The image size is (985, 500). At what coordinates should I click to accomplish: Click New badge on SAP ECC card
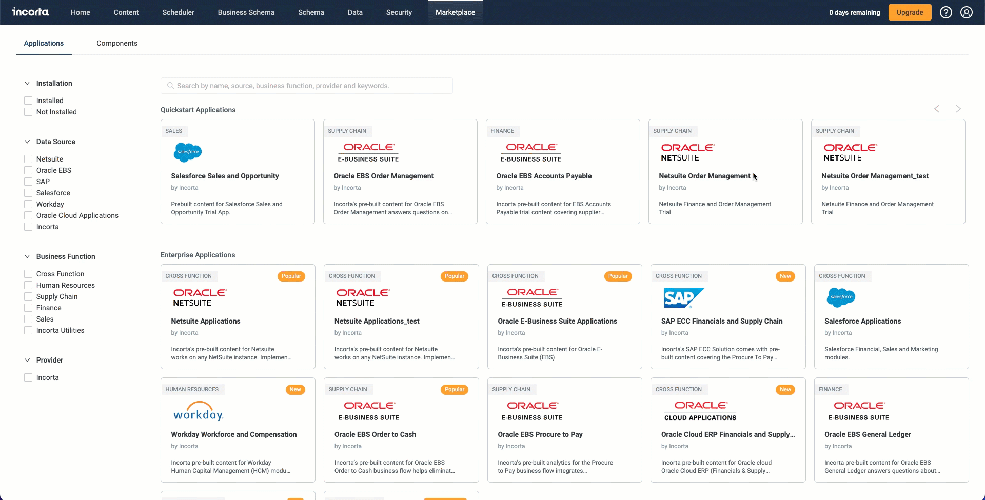(785, 276)
